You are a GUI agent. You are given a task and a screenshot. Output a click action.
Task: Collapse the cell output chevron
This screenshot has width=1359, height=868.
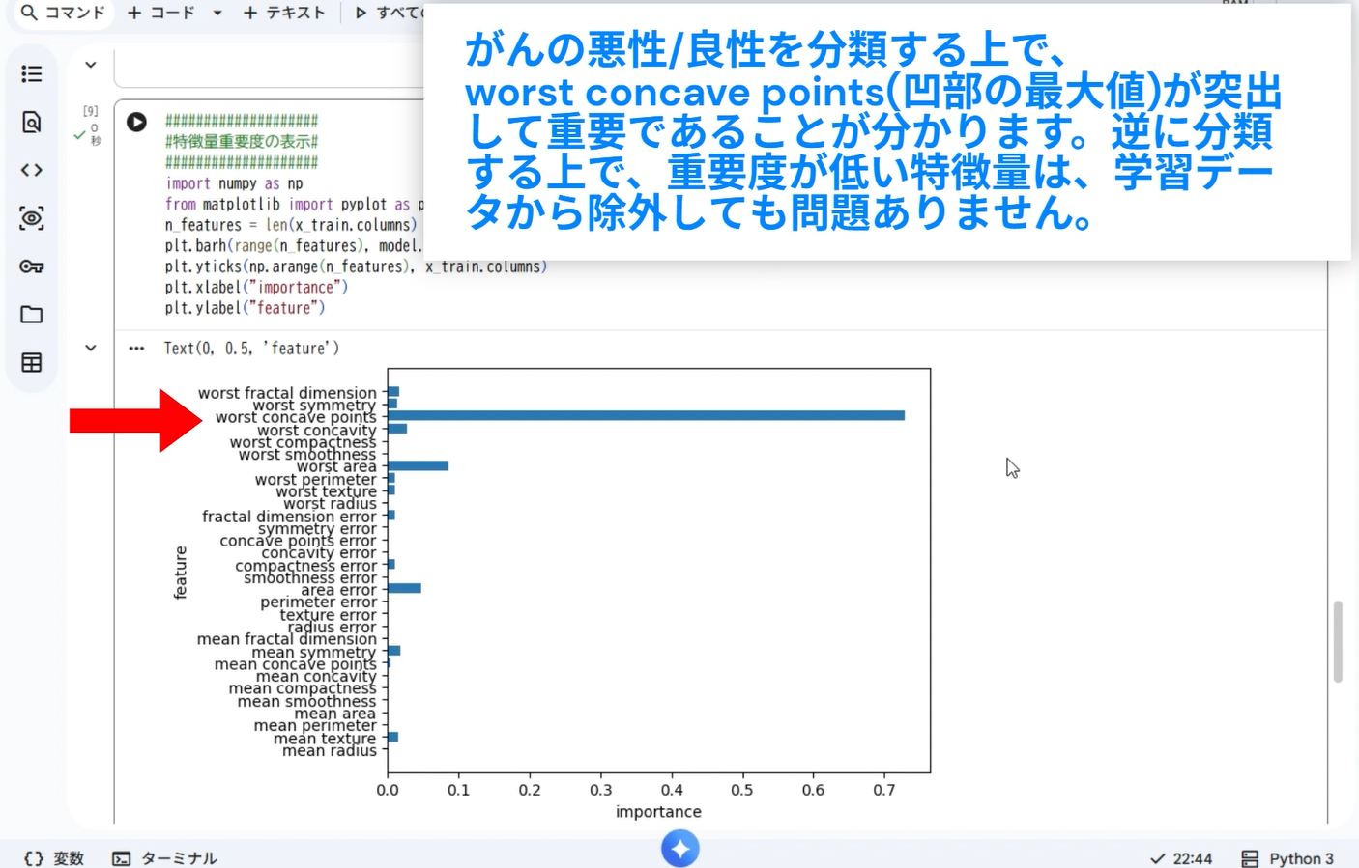[91, 349]
